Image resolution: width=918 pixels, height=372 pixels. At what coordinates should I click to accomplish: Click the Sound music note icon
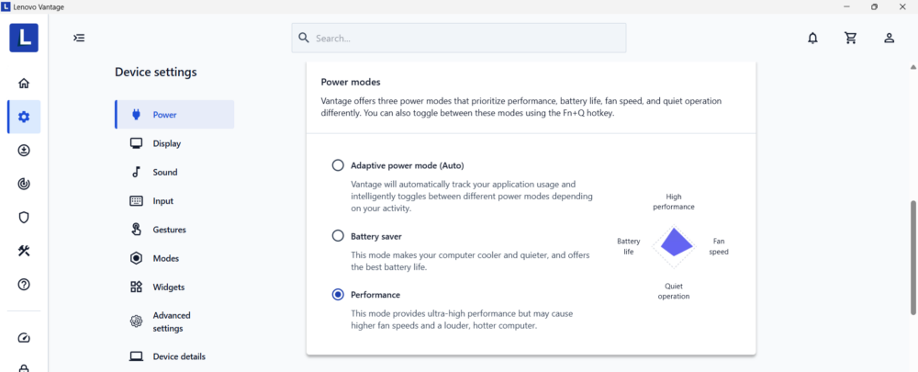[x=136, y=173]
